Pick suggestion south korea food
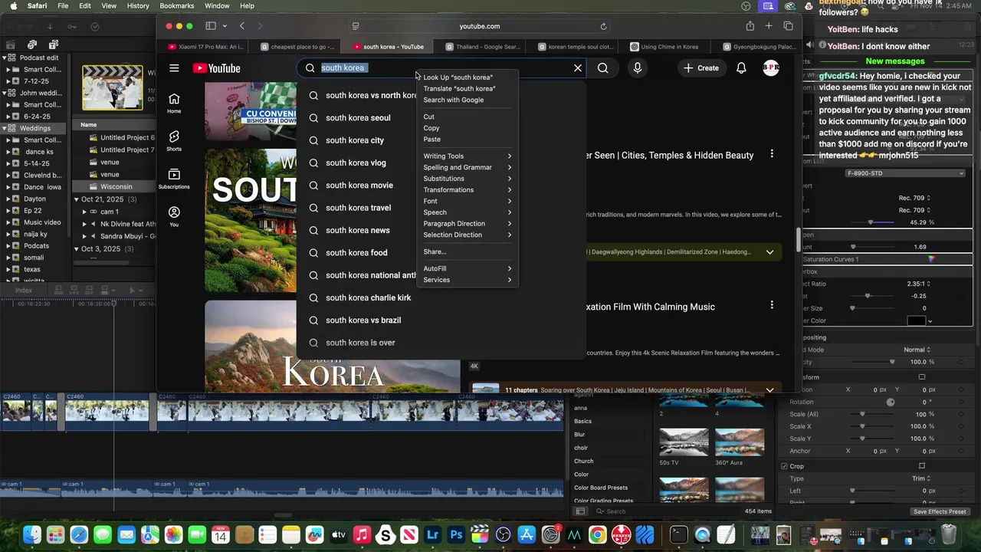 click(x=356, y=253)
